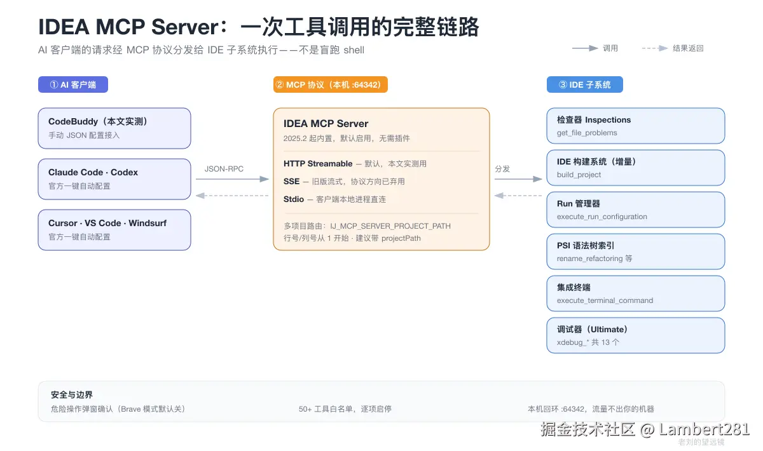
Task: Click the "execute_run_configuration" tool name
Action: click(x=602, y=217)
